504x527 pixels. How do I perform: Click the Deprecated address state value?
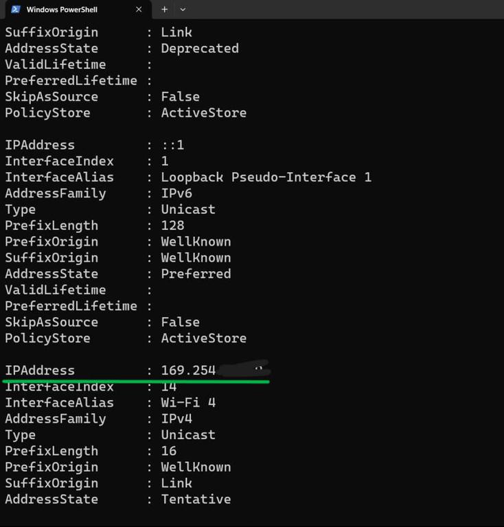pos(200,49)
